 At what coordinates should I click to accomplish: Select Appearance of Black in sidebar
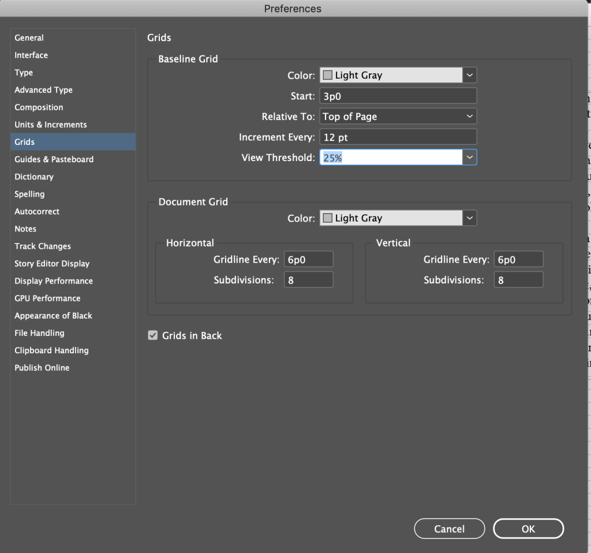click(x=53, y=316)
